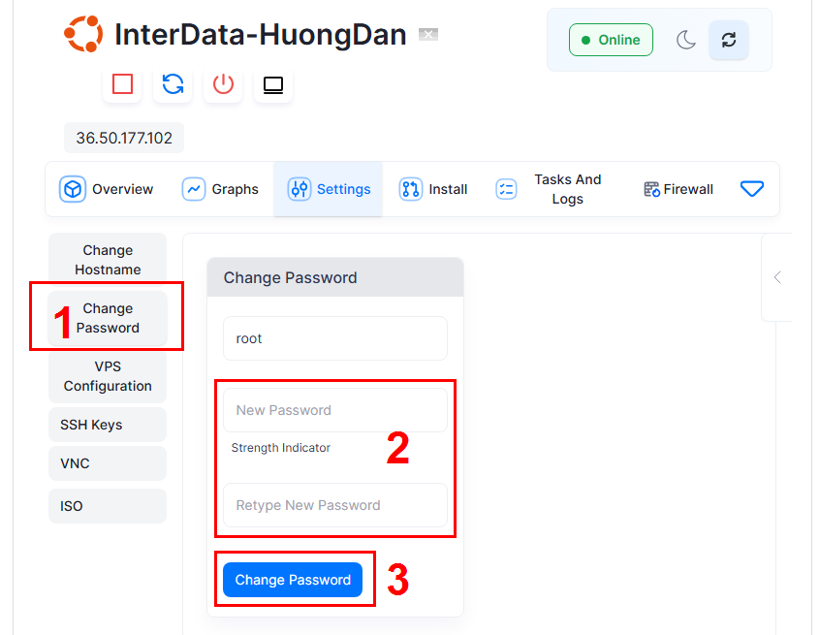
Task: Click the red Stop VPS square icon
Action: 122,83
